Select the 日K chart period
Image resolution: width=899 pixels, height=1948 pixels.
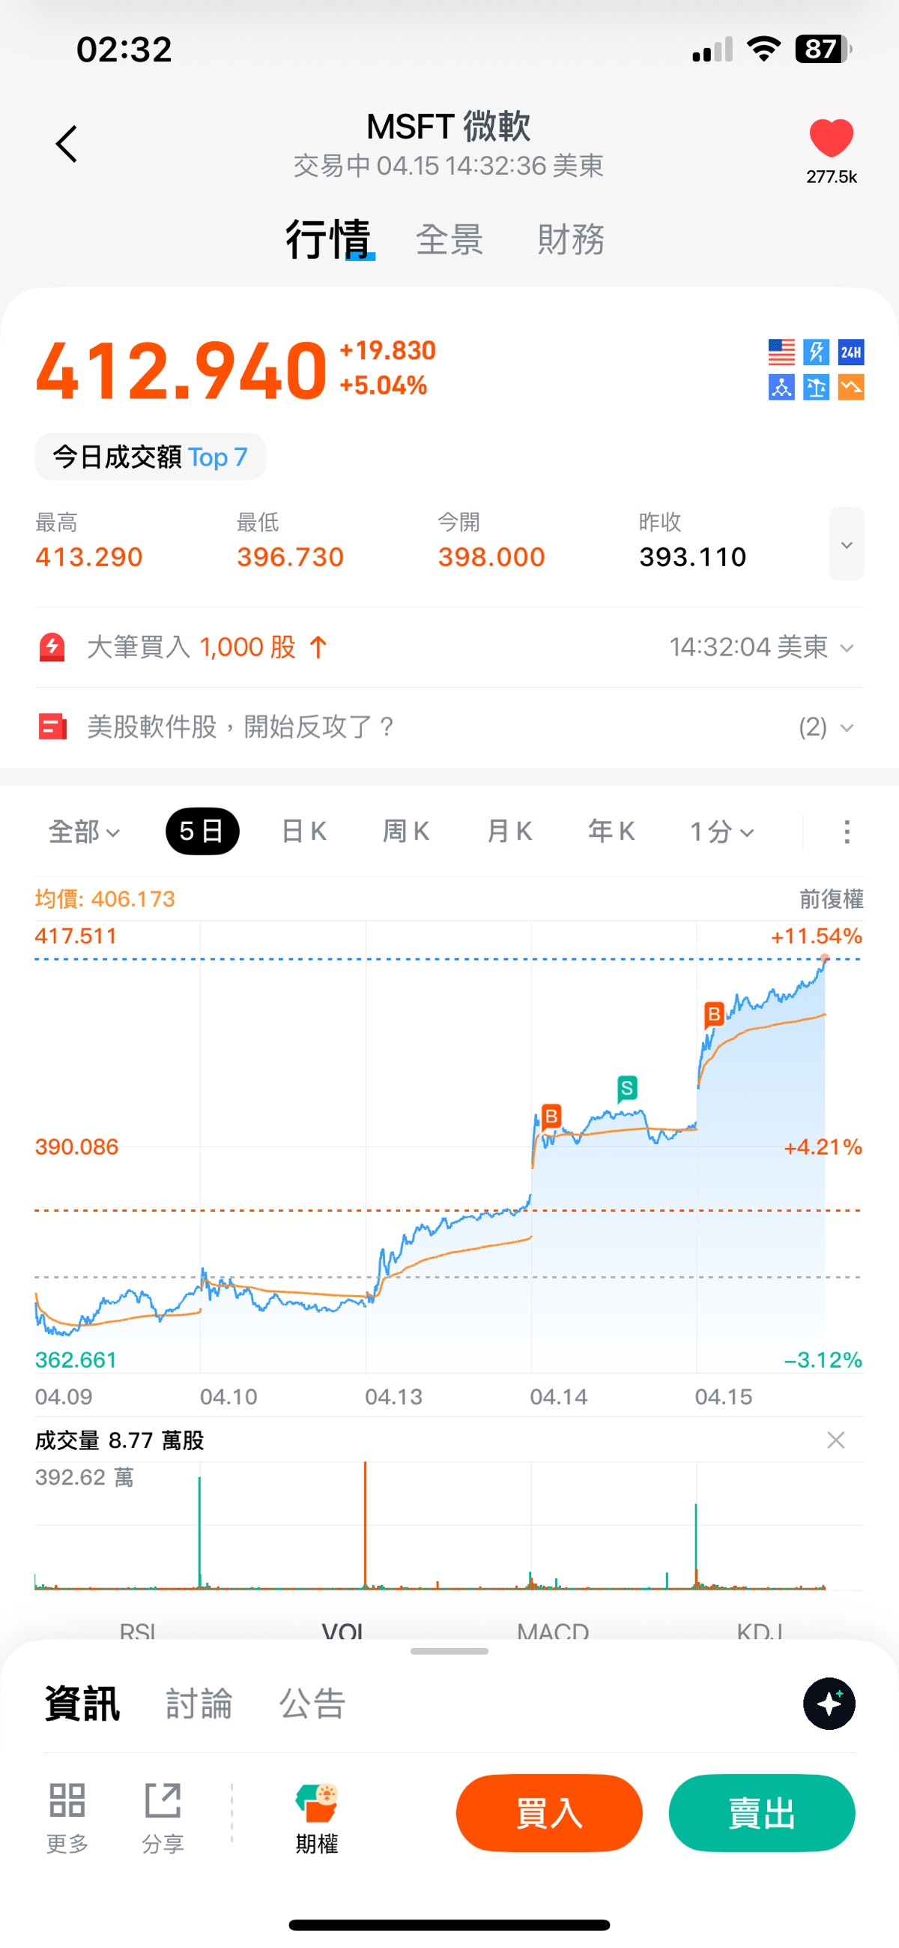[303, 832]
